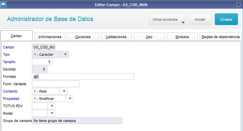Click the Tamaño label
The width and height of the screenshot is (243, 131).
[x=9, y=62]
